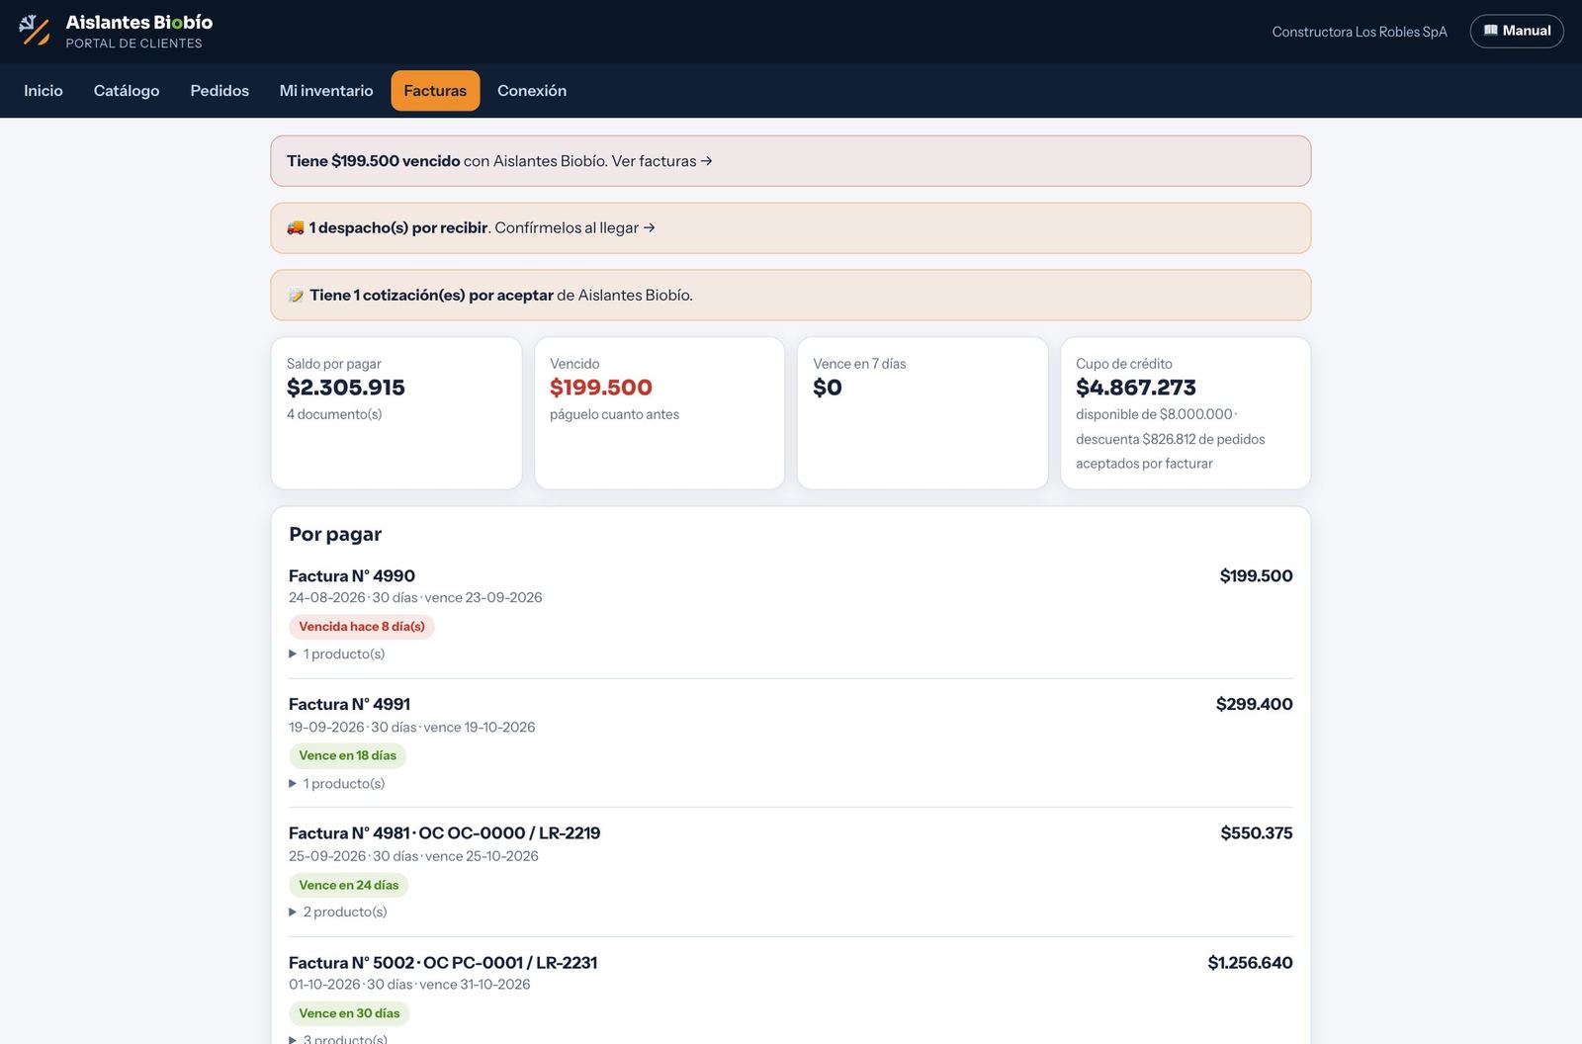Click the Vencida hace 8 día(s) badge
The image size is (1582, 1044).
coord(362,627)
